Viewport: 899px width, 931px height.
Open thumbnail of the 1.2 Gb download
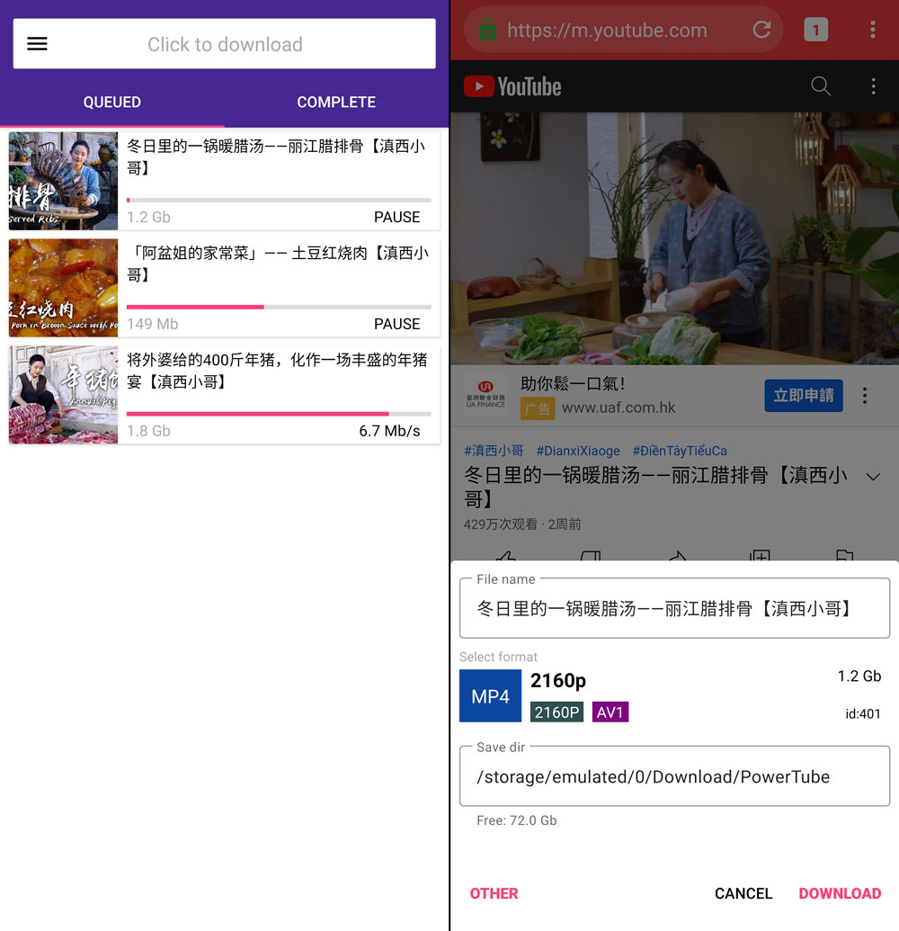[64, 181]
